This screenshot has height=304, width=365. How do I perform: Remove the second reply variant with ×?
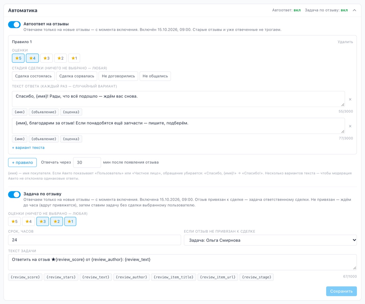[x=350, y=126]
